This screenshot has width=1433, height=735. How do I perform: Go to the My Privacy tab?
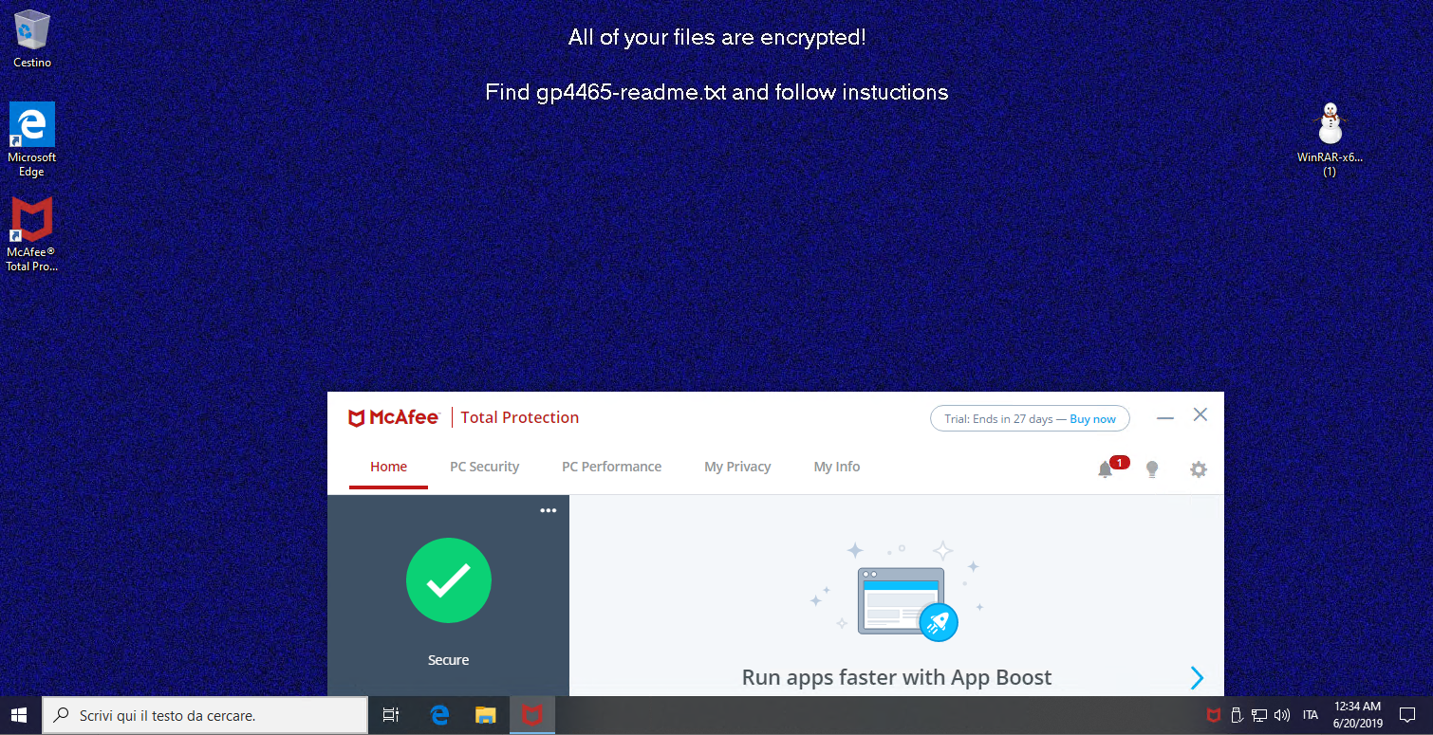(737, 467)
